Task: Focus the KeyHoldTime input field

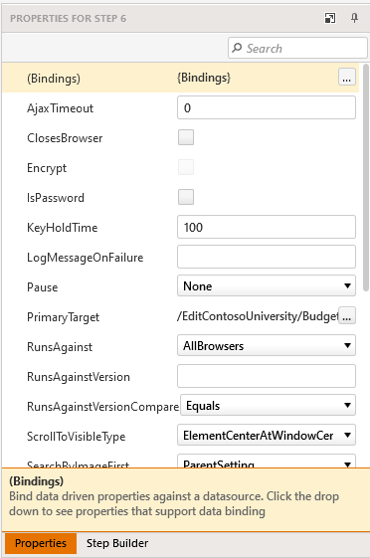Action: [x=267, y=227]
